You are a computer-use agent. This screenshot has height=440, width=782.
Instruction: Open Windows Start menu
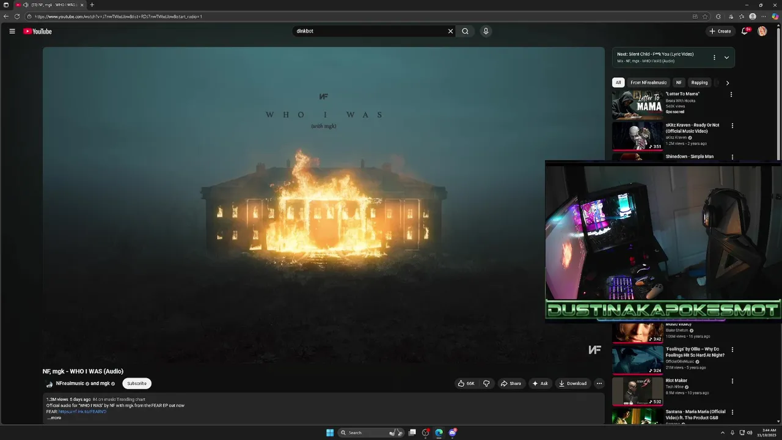tap(330, 433)
